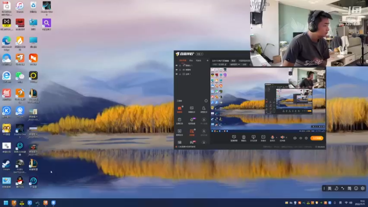The height and width of the screenshot is (207, 368).
Task: Toggle 简 simplified mode in IME bar
Action: point(349,188)
